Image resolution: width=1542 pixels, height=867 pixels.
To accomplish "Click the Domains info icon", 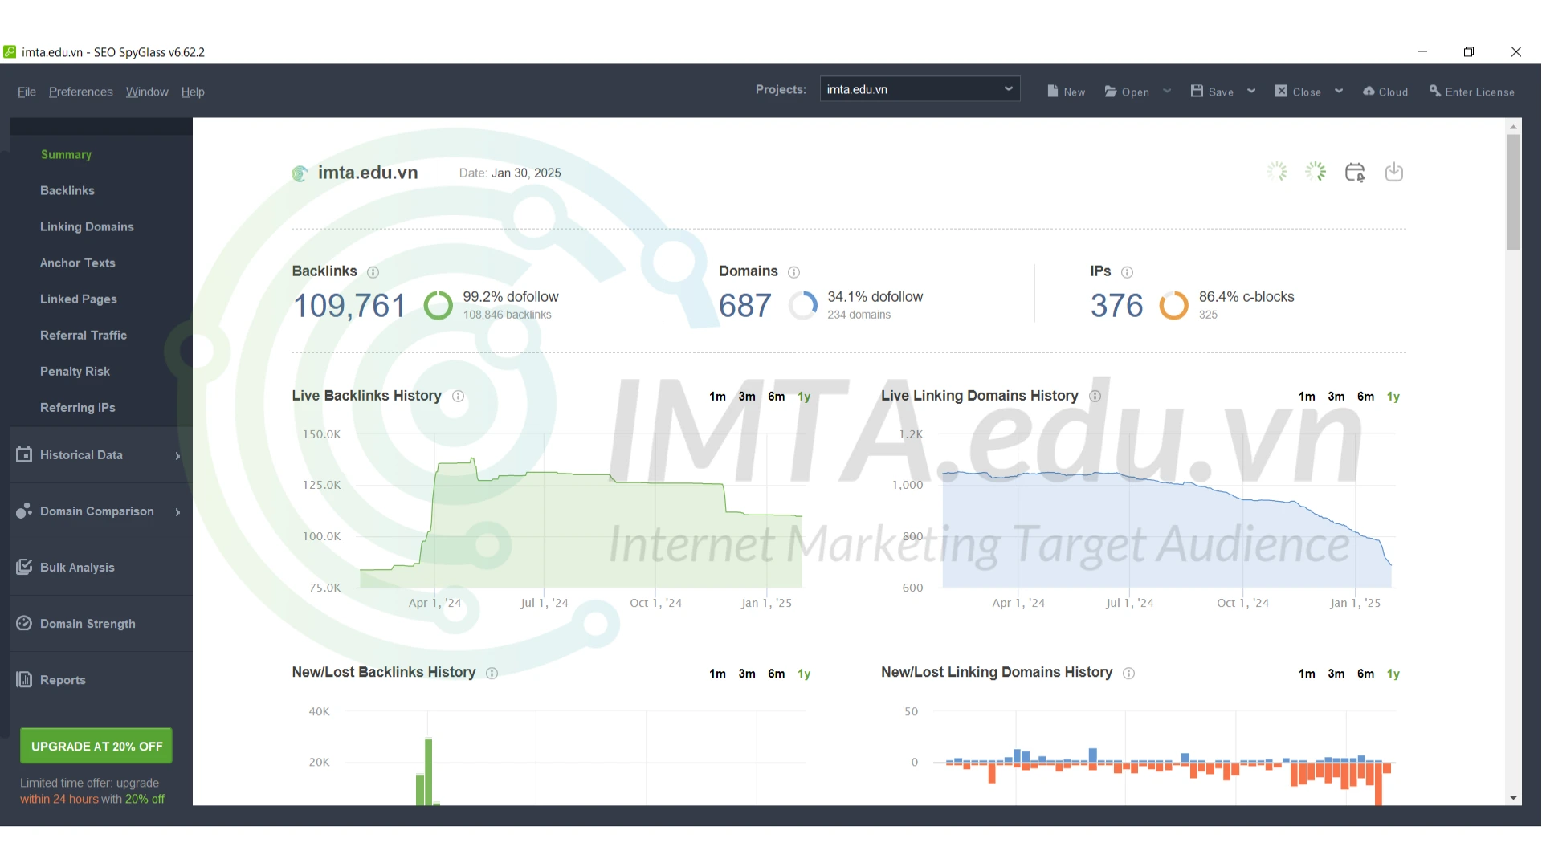I will (793, 272).
